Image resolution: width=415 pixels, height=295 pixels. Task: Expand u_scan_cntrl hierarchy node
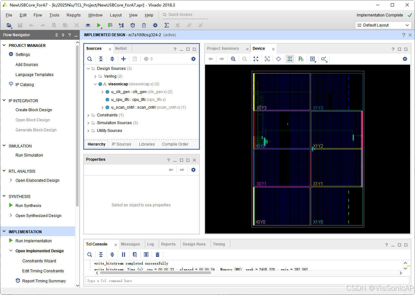coord(103,107)
